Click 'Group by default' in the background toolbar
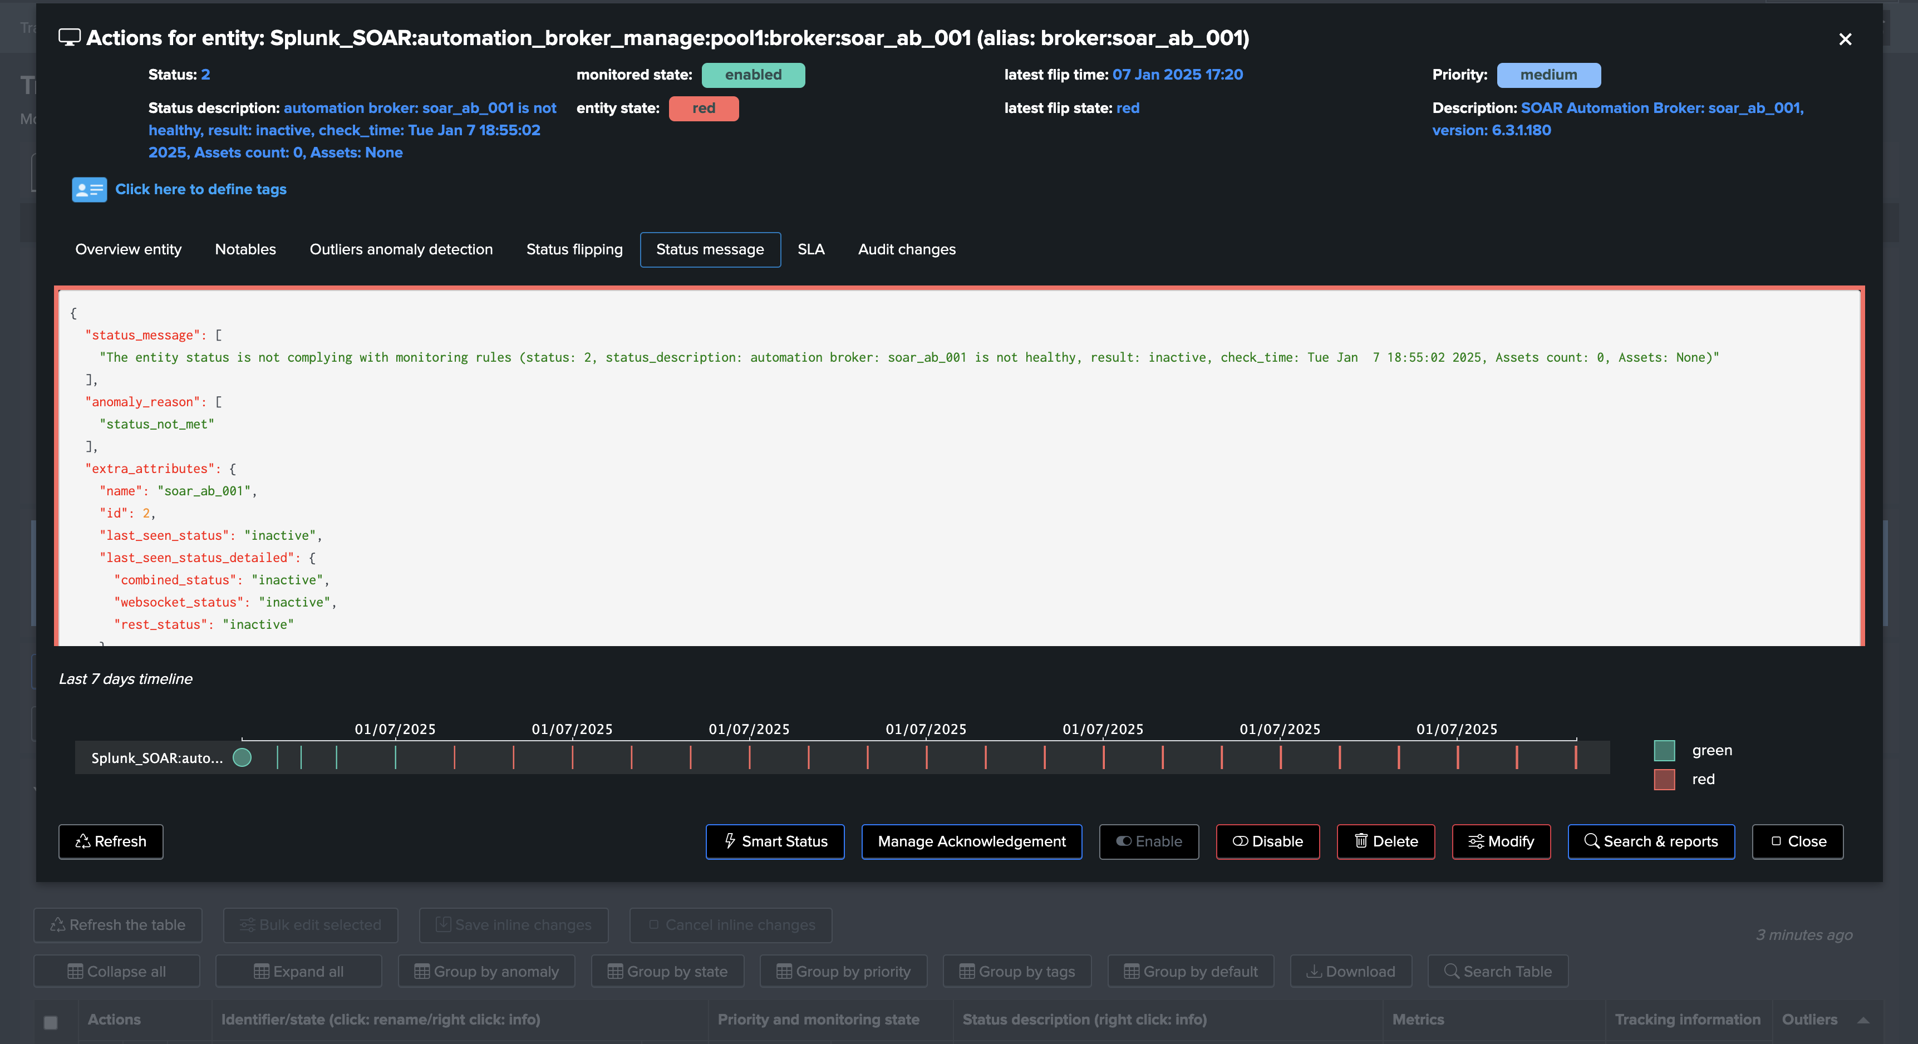Viewport: 1918px width, 1044px height. click(x=1191, y=972)
